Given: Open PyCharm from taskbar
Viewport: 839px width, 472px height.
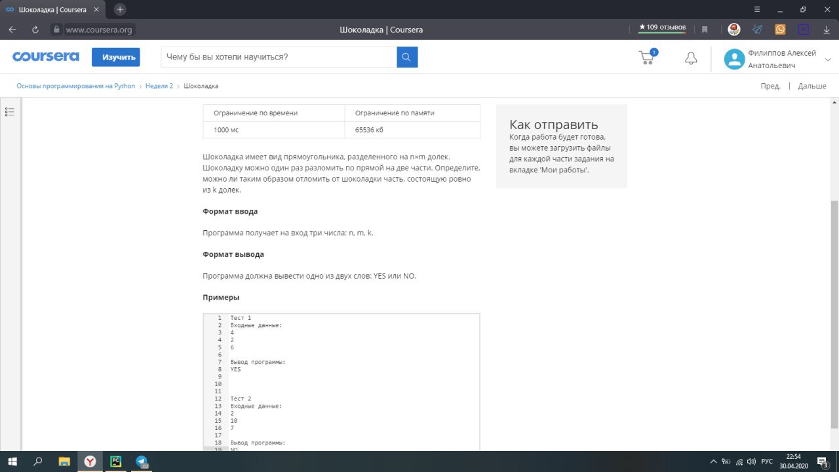Looking at the screenshot, I should click(x=115, y=462).
